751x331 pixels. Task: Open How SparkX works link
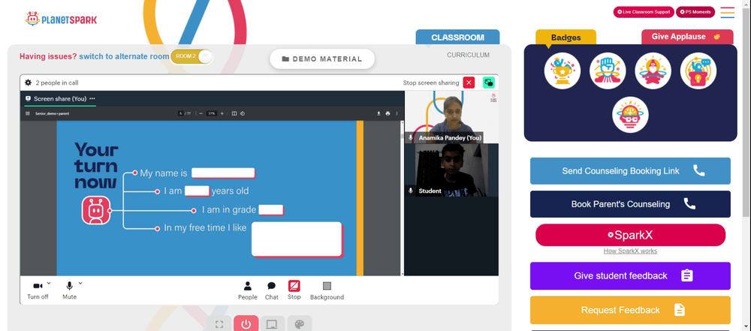pos(630,251)
